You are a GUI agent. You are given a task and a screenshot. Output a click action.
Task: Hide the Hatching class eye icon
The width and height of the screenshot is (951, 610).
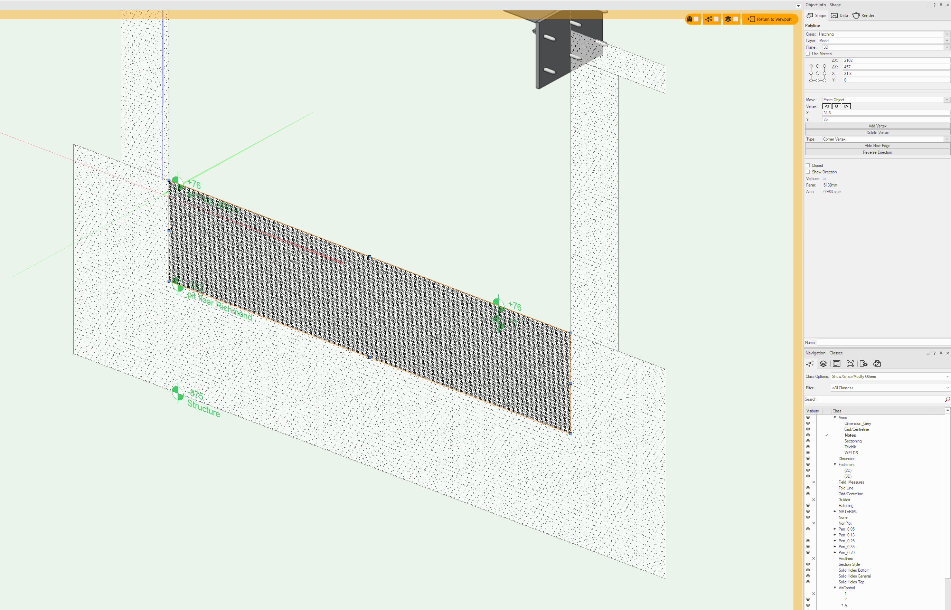coord(808,505)
